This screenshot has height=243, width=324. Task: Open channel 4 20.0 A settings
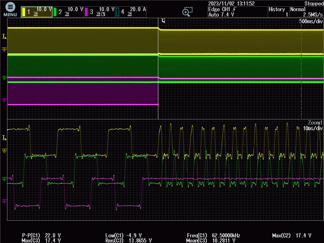coord(131,11)
